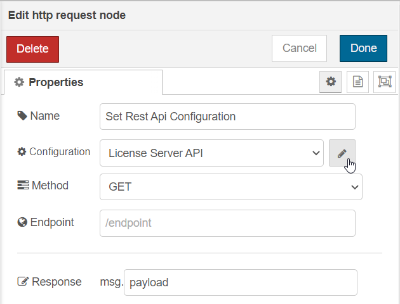Open the node description document icon

pyautogui.click(x=357, y=82)
